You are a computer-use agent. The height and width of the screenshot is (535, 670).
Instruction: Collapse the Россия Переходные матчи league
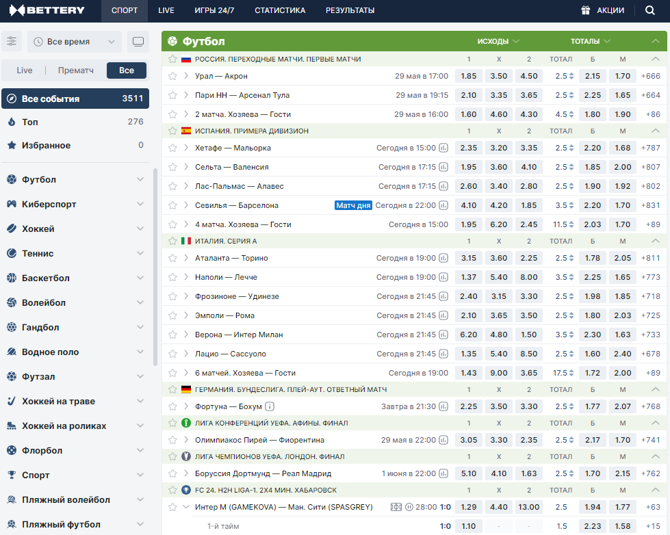point(656,59)
